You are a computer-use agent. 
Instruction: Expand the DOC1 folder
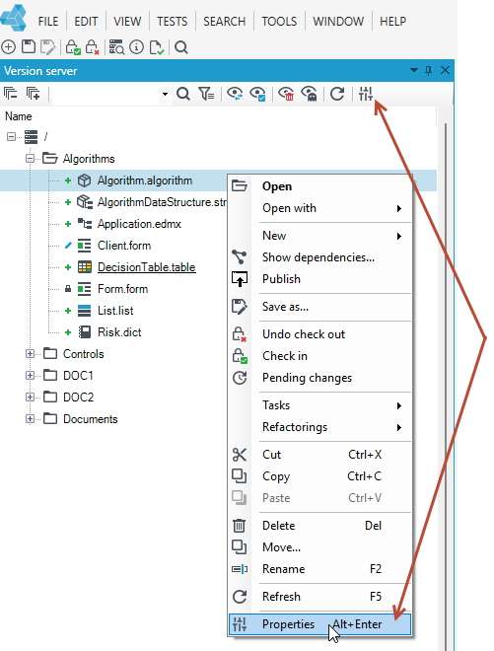[30, 376]
